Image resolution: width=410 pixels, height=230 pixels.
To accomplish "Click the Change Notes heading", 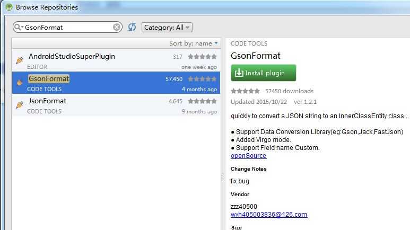I will pyautogui.click(x=248, y=169).
